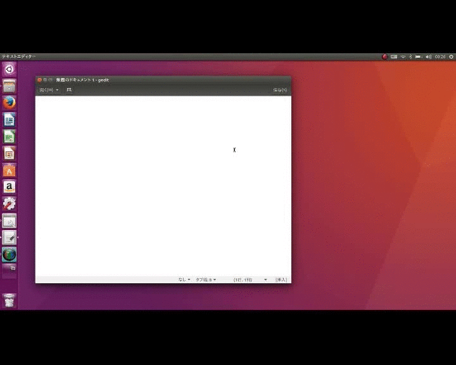Open the line and column position dropdown arrow

click(x=265, y=279)
